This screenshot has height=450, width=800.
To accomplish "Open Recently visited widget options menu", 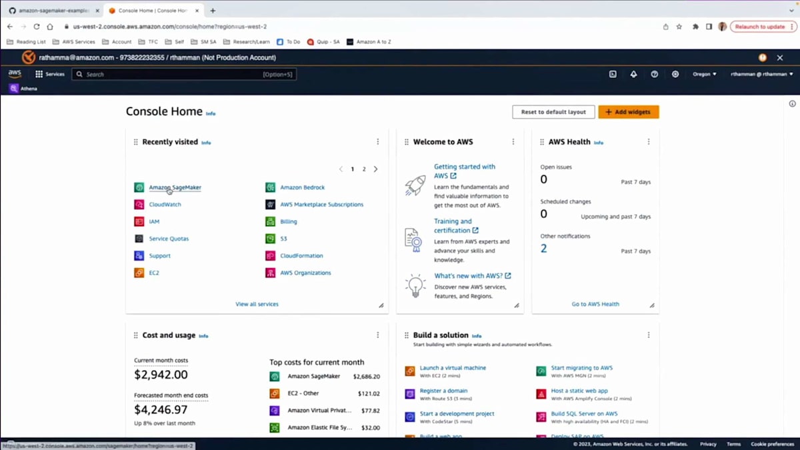I will (x=377, y=142).
